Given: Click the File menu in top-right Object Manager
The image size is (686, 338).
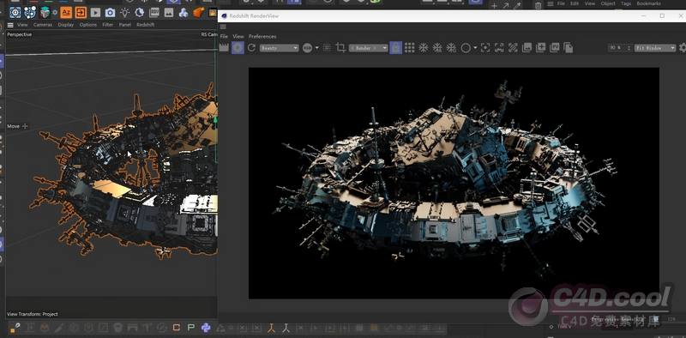Looking at the screenshot, I should point(561,3).
